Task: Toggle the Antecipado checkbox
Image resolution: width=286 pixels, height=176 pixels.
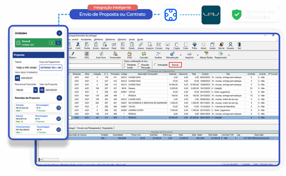Action: point(155,65)
